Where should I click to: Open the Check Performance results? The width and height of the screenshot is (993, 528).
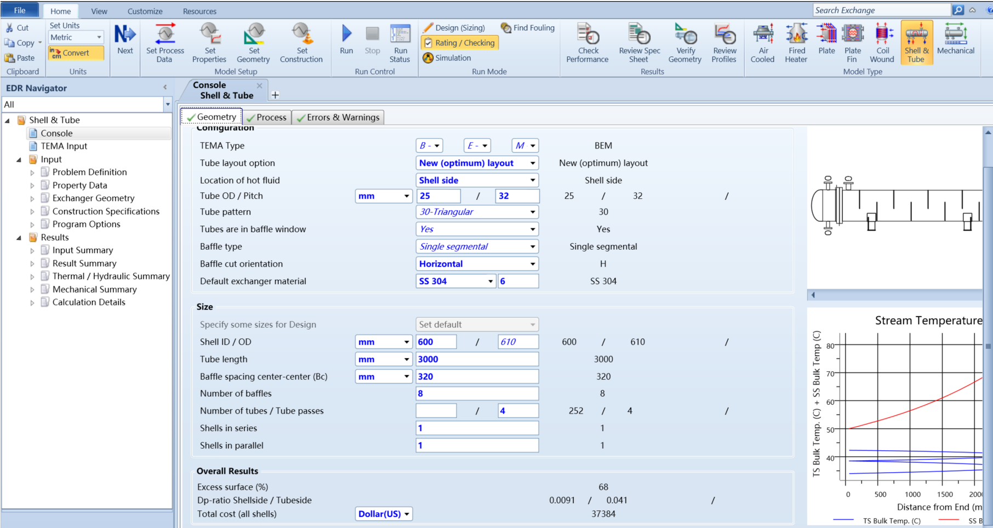[x=587, y=43]
